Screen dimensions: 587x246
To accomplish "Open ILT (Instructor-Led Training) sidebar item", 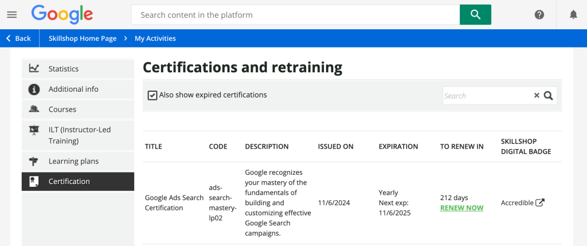I will coord(78,135).
